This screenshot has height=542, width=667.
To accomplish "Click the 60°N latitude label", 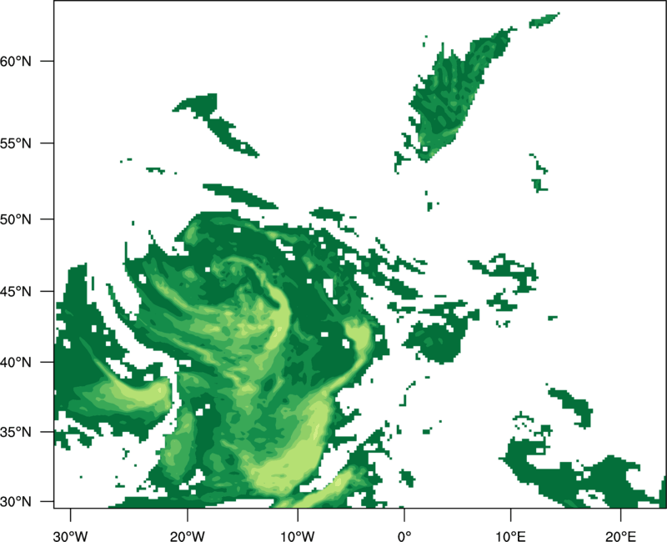I will tap(16, 61).
